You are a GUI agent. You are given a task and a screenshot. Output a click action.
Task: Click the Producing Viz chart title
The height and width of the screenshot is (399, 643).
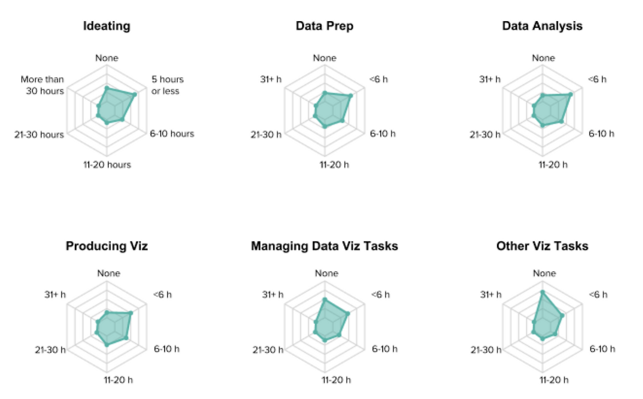click(107, 246)
